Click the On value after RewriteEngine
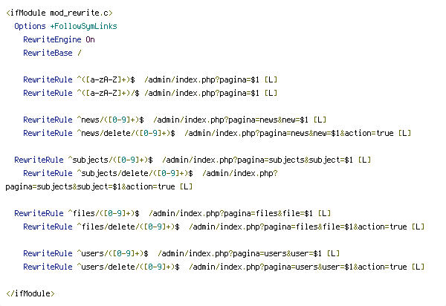446x306 pixels. coord(90,39)
